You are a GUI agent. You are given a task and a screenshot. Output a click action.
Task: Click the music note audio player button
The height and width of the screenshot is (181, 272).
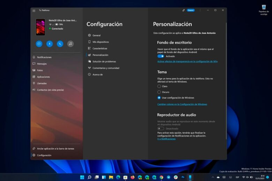pyautogui.click(x=70, y=44)
